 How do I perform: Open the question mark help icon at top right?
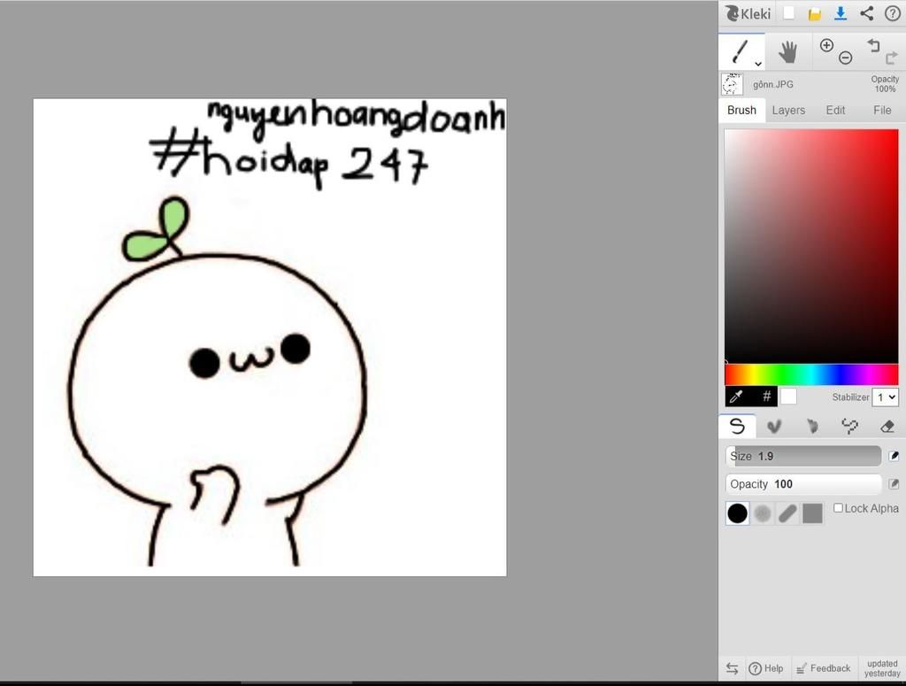892,13
